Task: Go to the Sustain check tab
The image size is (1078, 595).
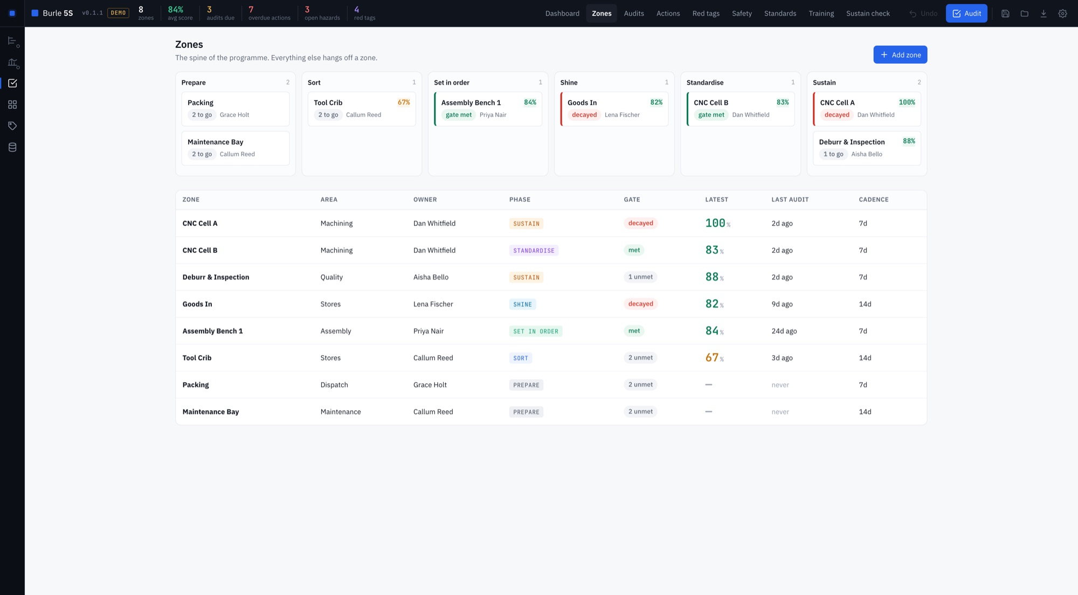Action: click(x=868, y=13)
